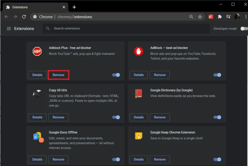248x166 pixels.
Task: Remove Google Keep Chrome Extension
Action: [160, 159]
